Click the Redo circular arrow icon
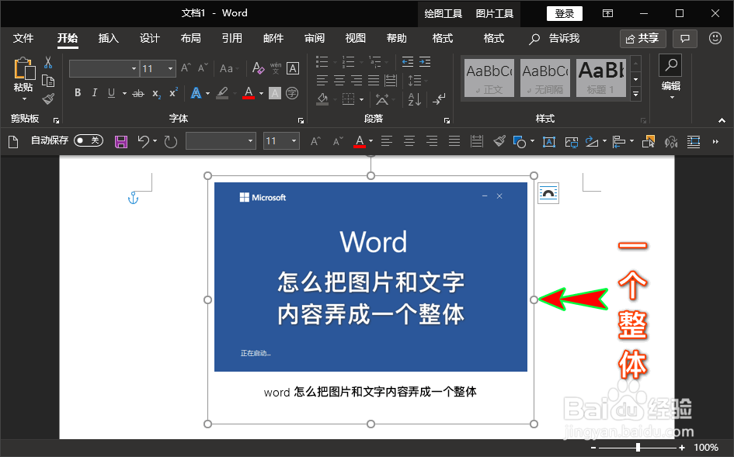The image size is (734, 457). [171, 141]
